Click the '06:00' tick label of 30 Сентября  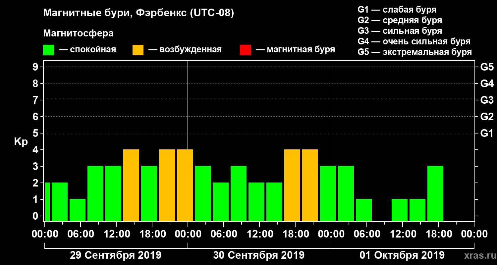pyautogui.click(x=223, y=234)
